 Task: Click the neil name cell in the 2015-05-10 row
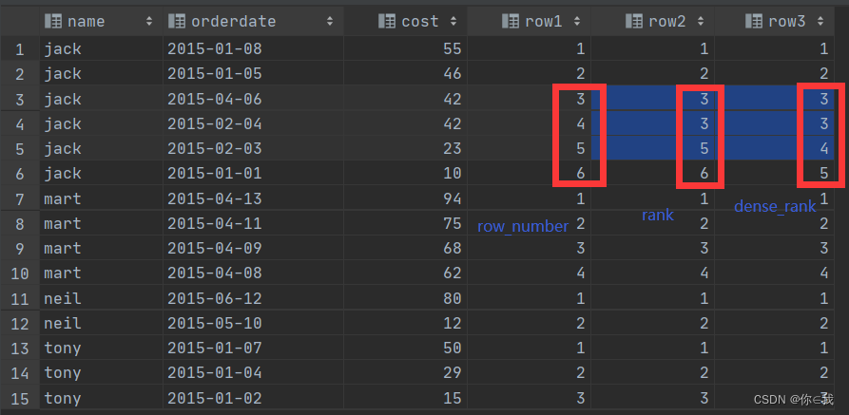[x=101, y=323]
